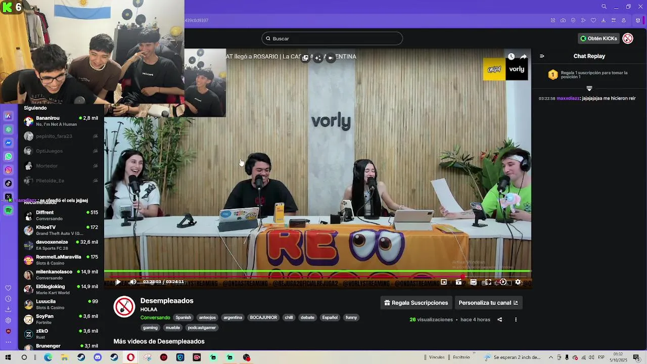Open Windows Start menu
Image resolution: width=647 pixels, height=364 pixels.
8,357
